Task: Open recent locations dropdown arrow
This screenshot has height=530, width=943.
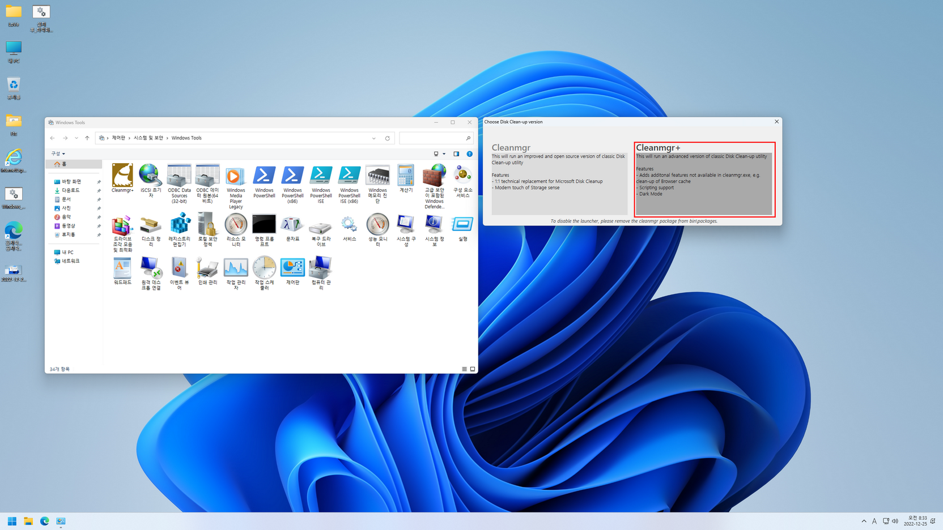Action: 77,138
